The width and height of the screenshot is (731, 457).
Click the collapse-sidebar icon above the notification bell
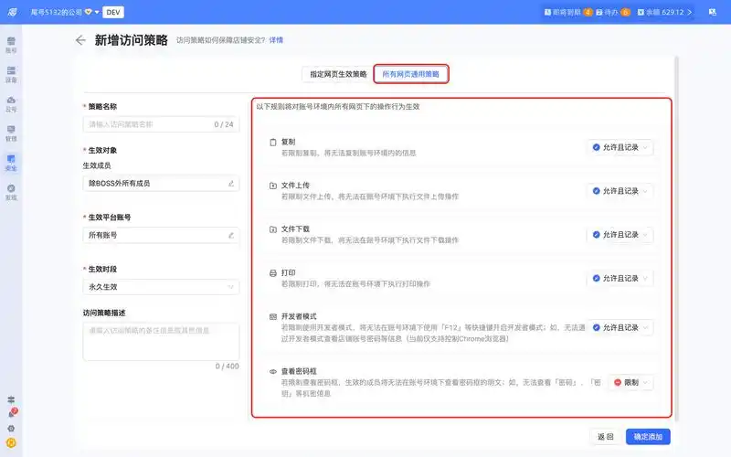pyautogui.click(x=11, y=399)
